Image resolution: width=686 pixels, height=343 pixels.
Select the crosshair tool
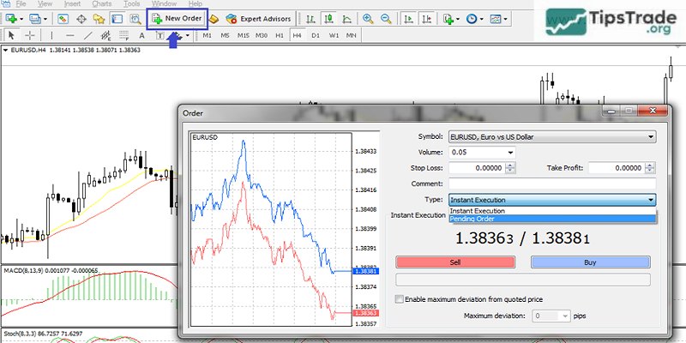tap(31, 35)
